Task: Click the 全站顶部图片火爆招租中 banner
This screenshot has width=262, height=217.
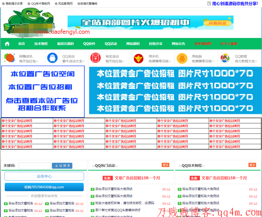Action: pyautogui.click(x=150, y=23)
